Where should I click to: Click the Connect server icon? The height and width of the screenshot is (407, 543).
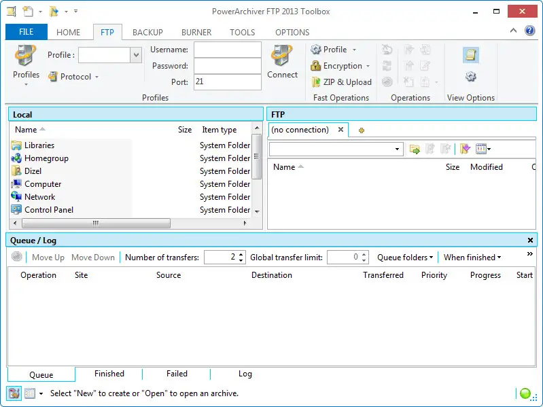(x=282, y=55)
